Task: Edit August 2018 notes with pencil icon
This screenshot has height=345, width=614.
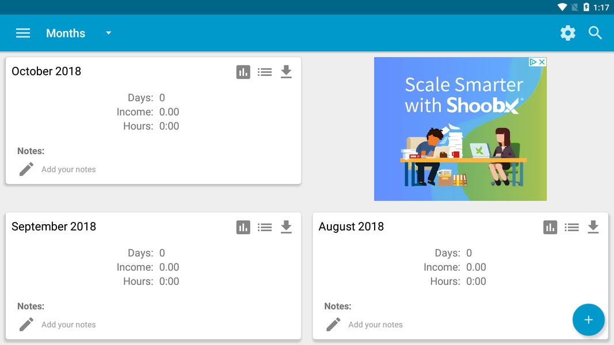Action: point(334,325)
